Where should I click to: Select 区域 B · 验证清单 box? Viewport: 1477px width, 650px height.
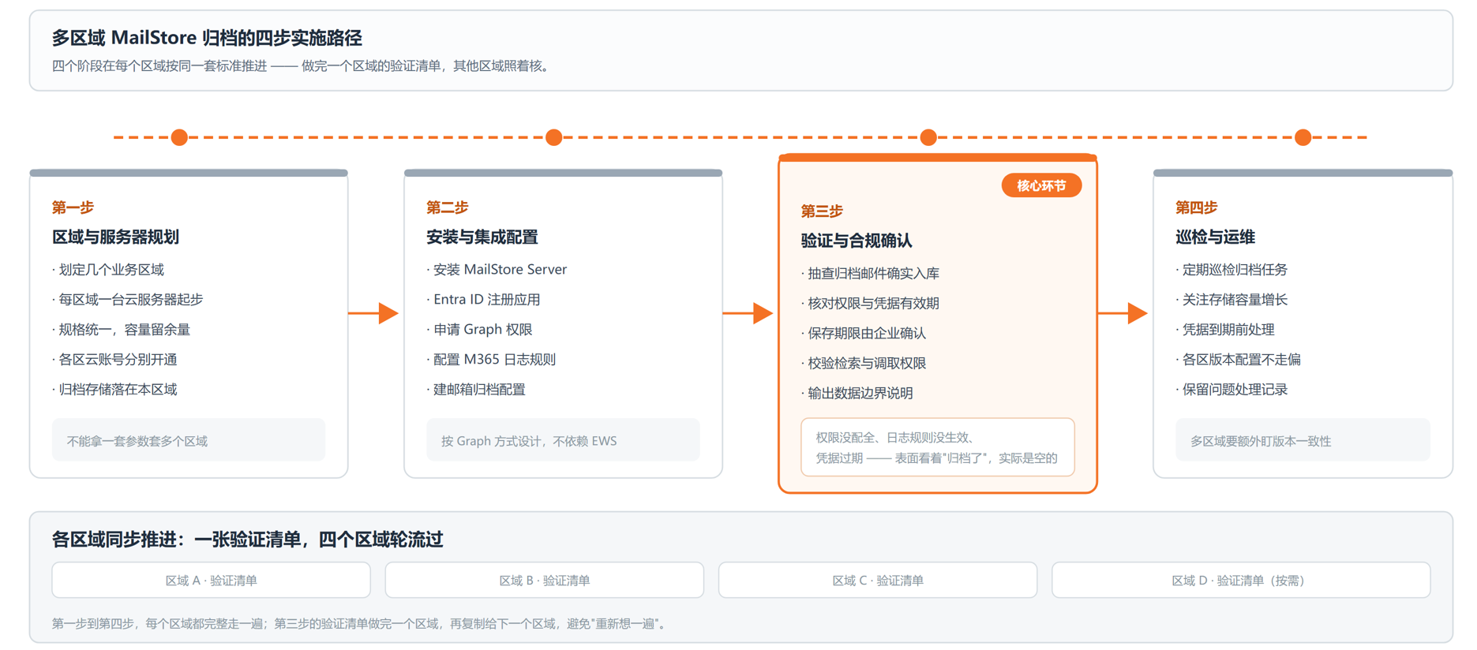(x=544, y=580)
